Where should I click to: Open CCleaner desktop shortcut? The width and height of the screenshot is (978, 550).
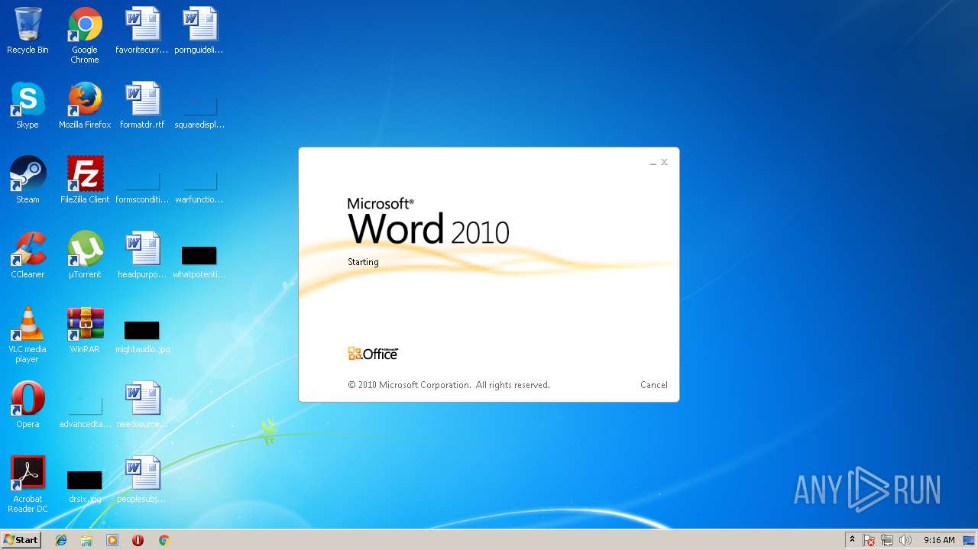point(28,256)
